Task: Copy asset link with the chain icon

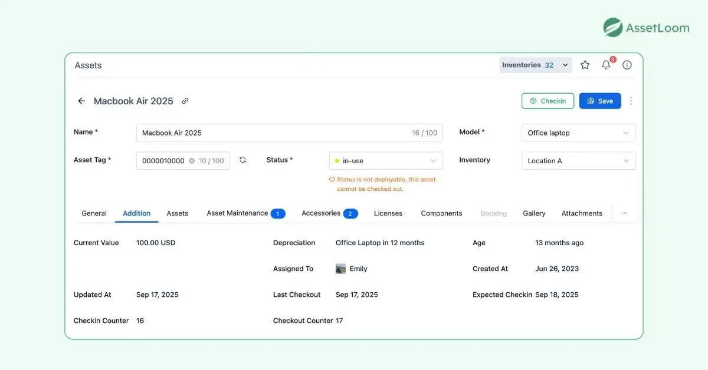Action: [185, 101]
